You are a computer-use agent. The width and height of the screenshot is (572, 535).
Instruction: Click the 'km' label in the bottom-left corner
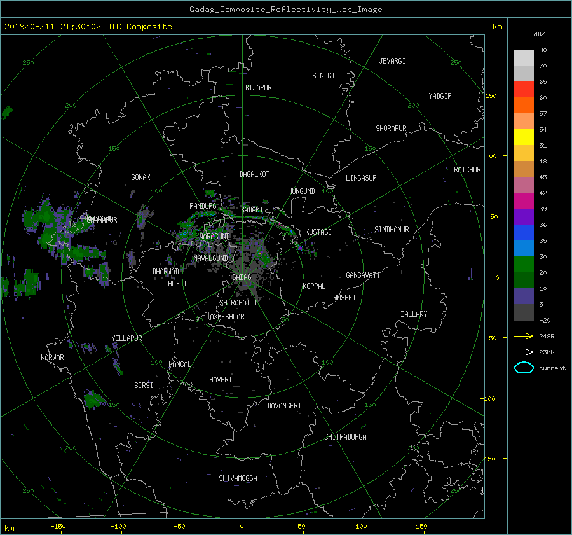pos(10,528)
